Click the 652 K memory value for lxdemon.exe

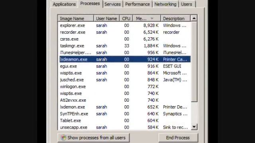pyautogui.click(x=153, y=107)
